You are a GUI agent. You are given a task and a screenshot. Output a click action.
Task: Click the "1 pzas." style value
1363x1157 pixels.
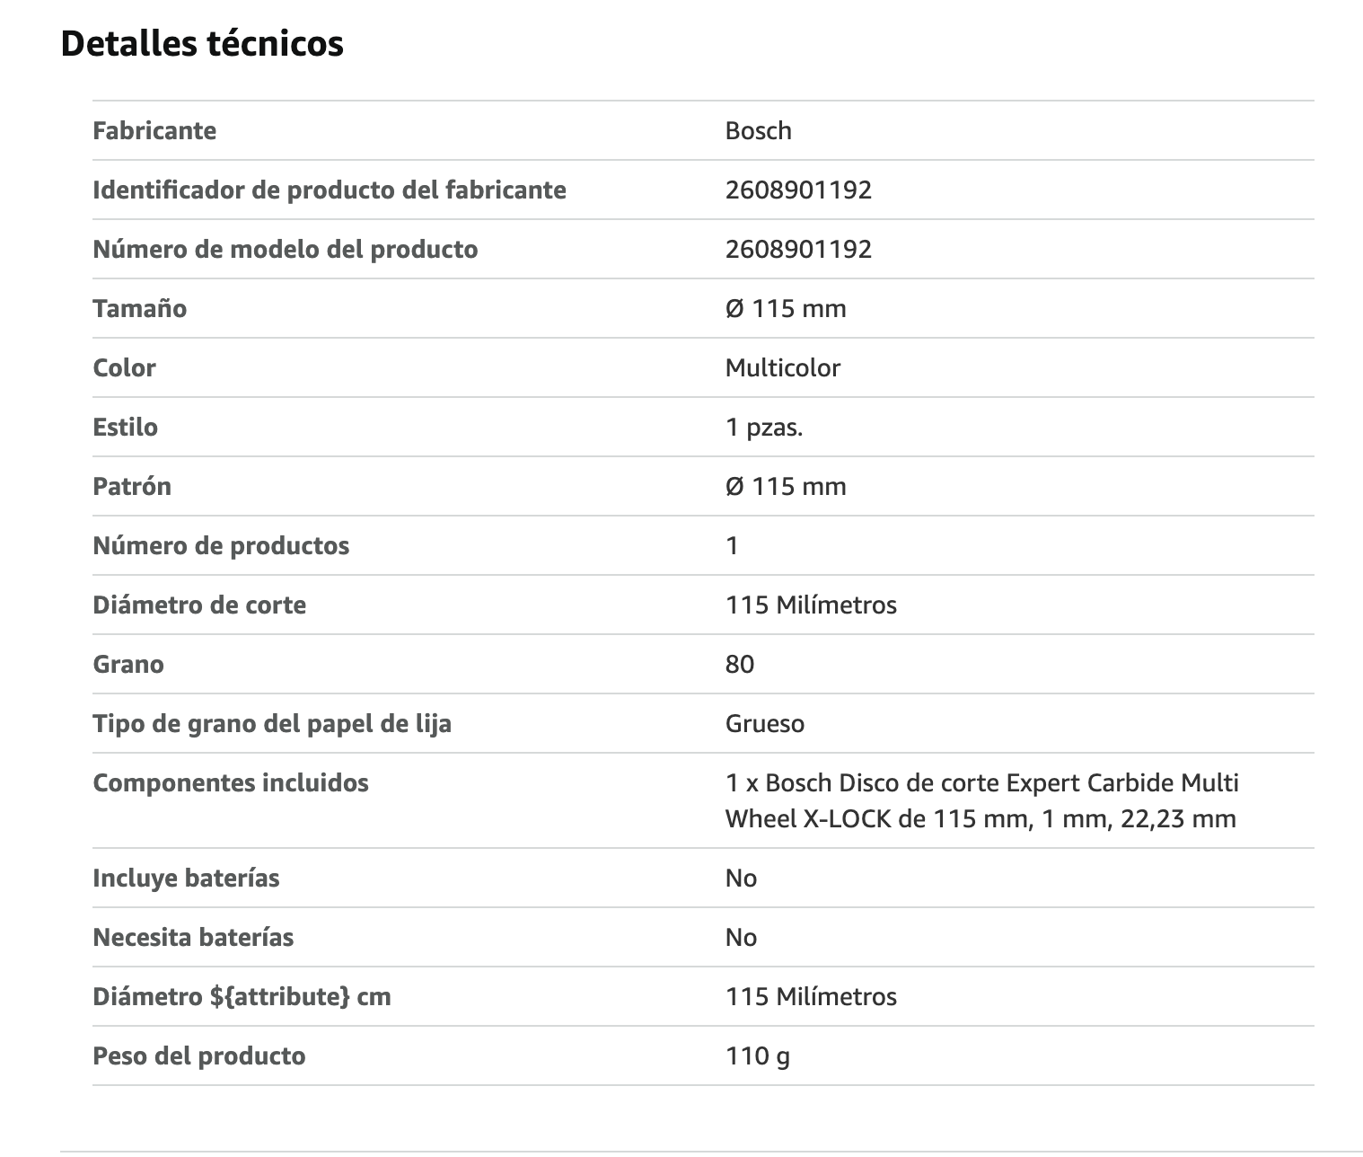tap(763, 427)
